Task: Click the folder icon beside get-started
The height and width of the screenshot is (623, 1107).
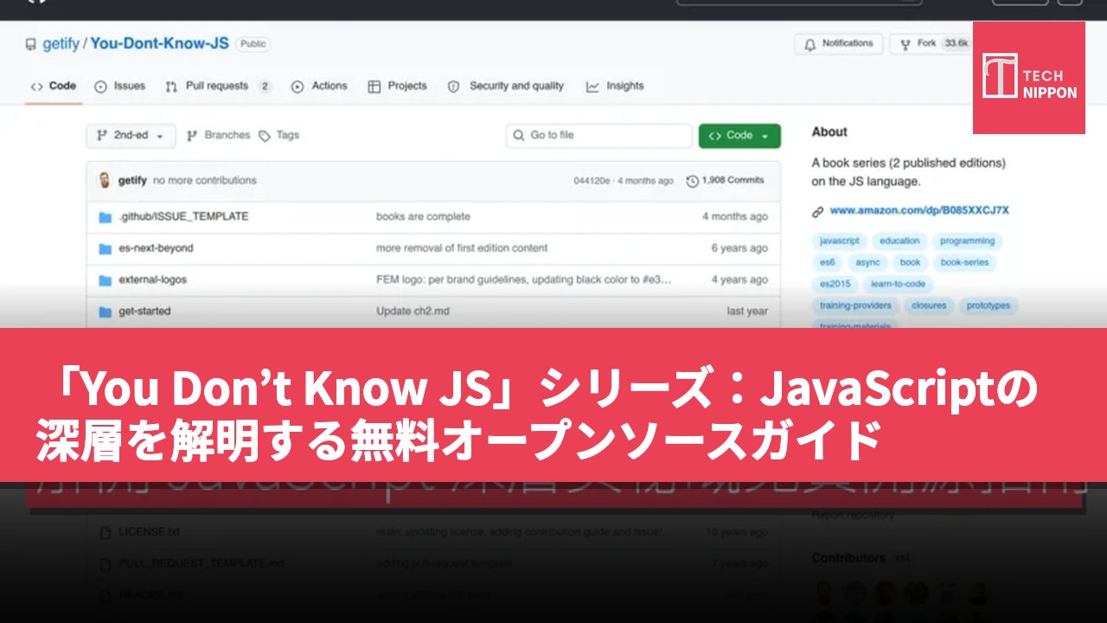Action: 106,311
